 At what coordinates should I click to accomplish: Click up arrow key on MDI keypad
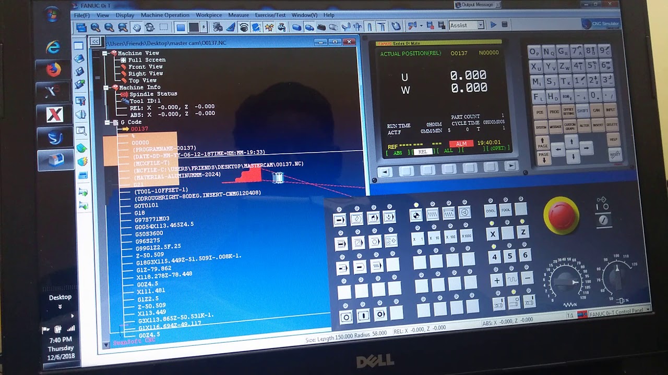(x=571, y=141)
